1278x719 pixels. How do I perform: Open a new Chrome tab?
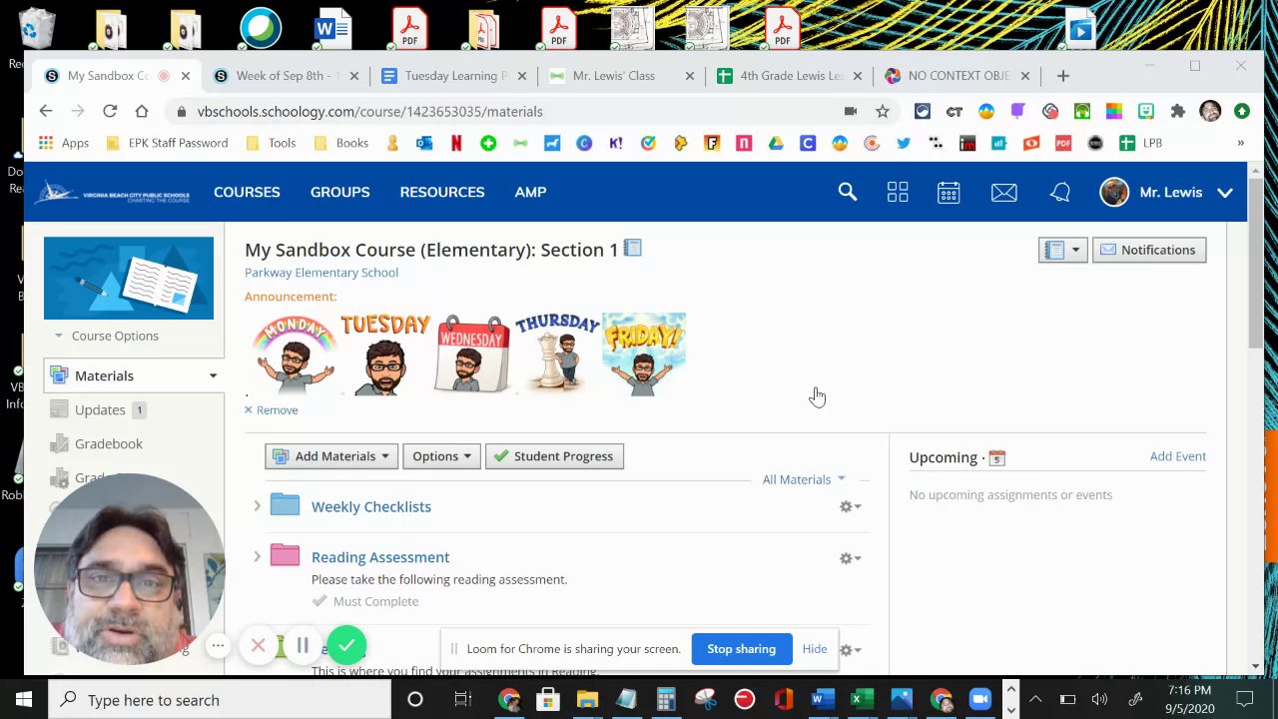coord(1063,76)
